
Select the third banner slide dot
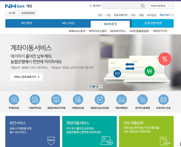(97, 86)
